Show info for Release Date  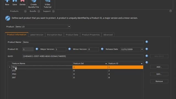tap(147, 49)
